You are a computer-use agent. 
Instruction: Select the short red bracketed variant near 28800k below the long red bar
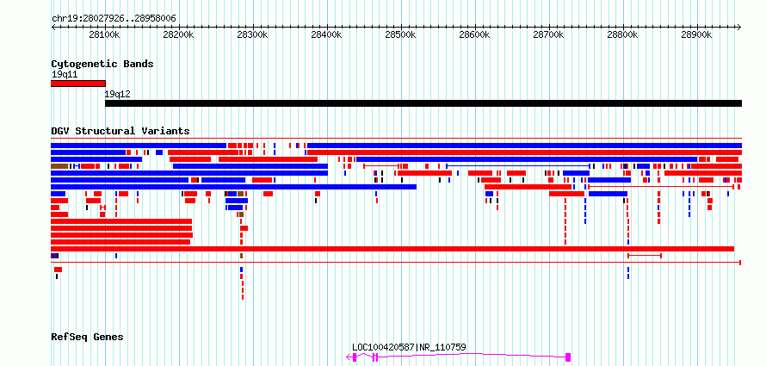click(x=645, y=256)
